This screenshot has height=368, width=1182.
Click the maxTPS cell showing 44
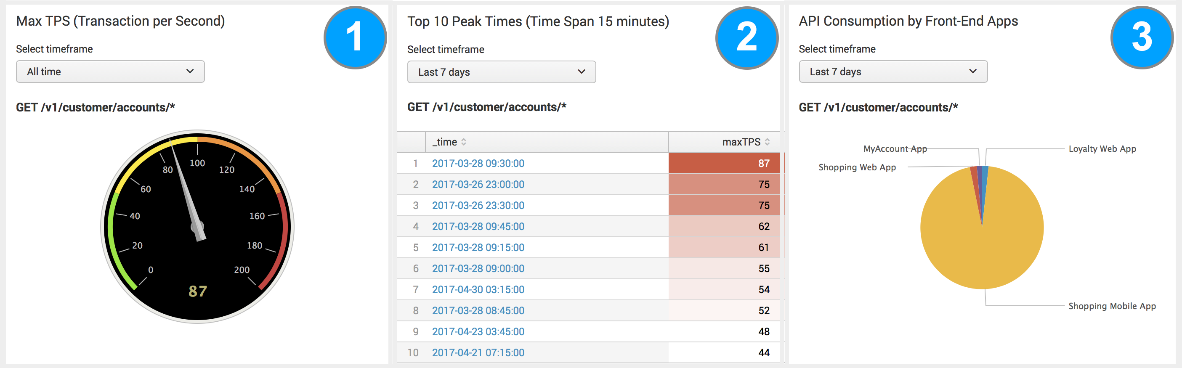[x=724, y=353]
